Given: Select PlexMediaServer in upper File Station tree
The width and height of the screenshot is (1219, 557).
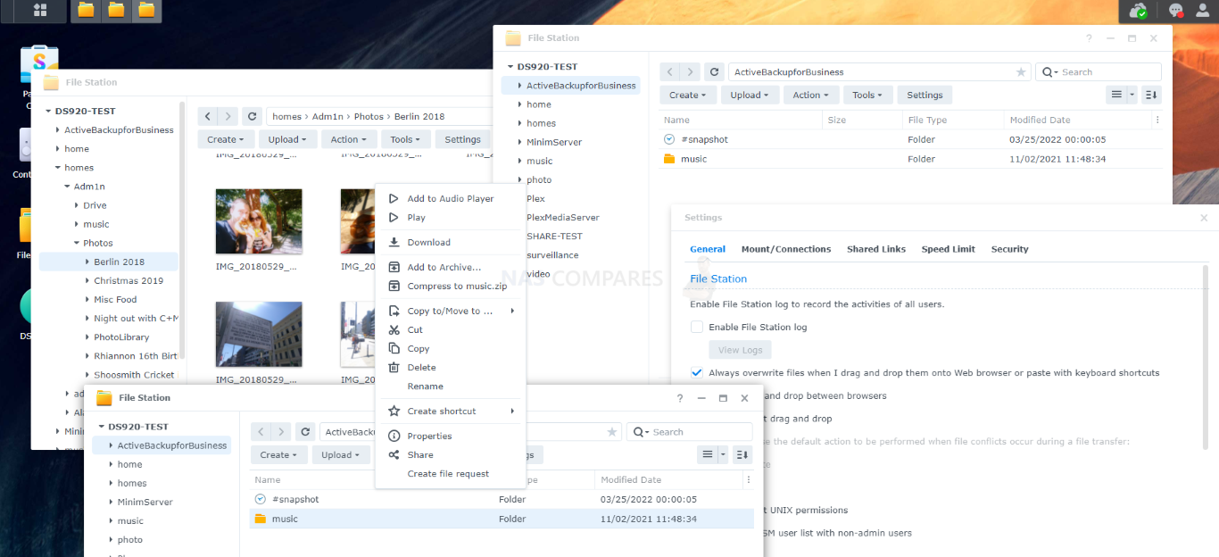Looking at the screenshot, I should (x=562, y=217).
